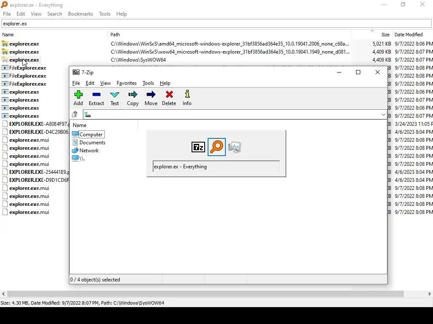Click the Extract icon in 7-Zip
The image size is (433, 324).
96,94
